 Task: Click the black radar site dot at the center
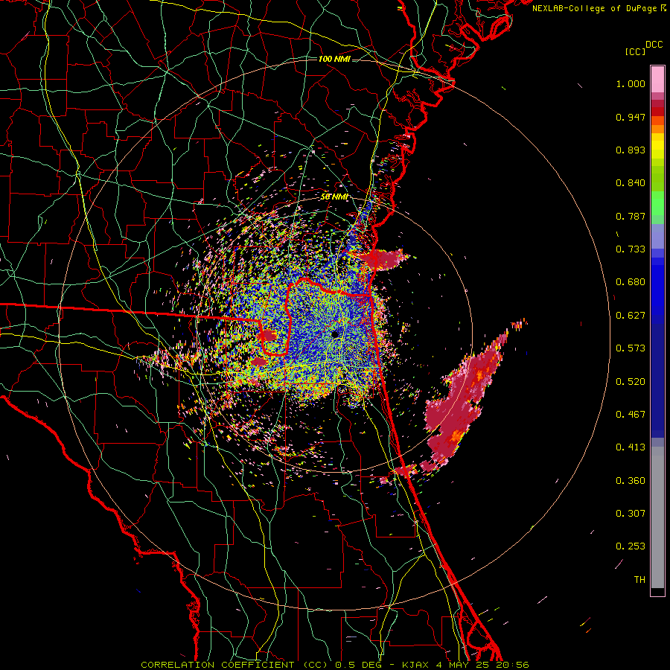(x=335, y=334)
